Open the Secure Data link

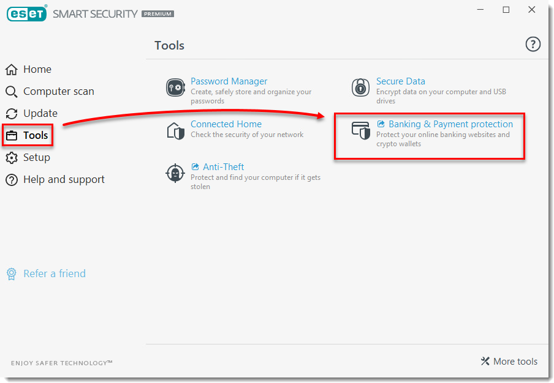coord(400,81)
